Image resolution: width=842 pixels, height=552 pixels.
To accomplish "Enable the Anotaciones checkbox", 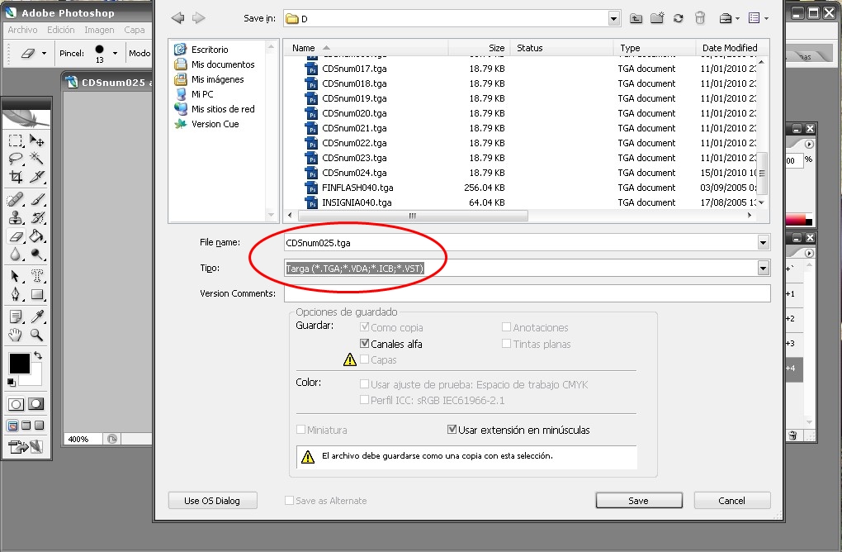I will click(x=506, y=326).
